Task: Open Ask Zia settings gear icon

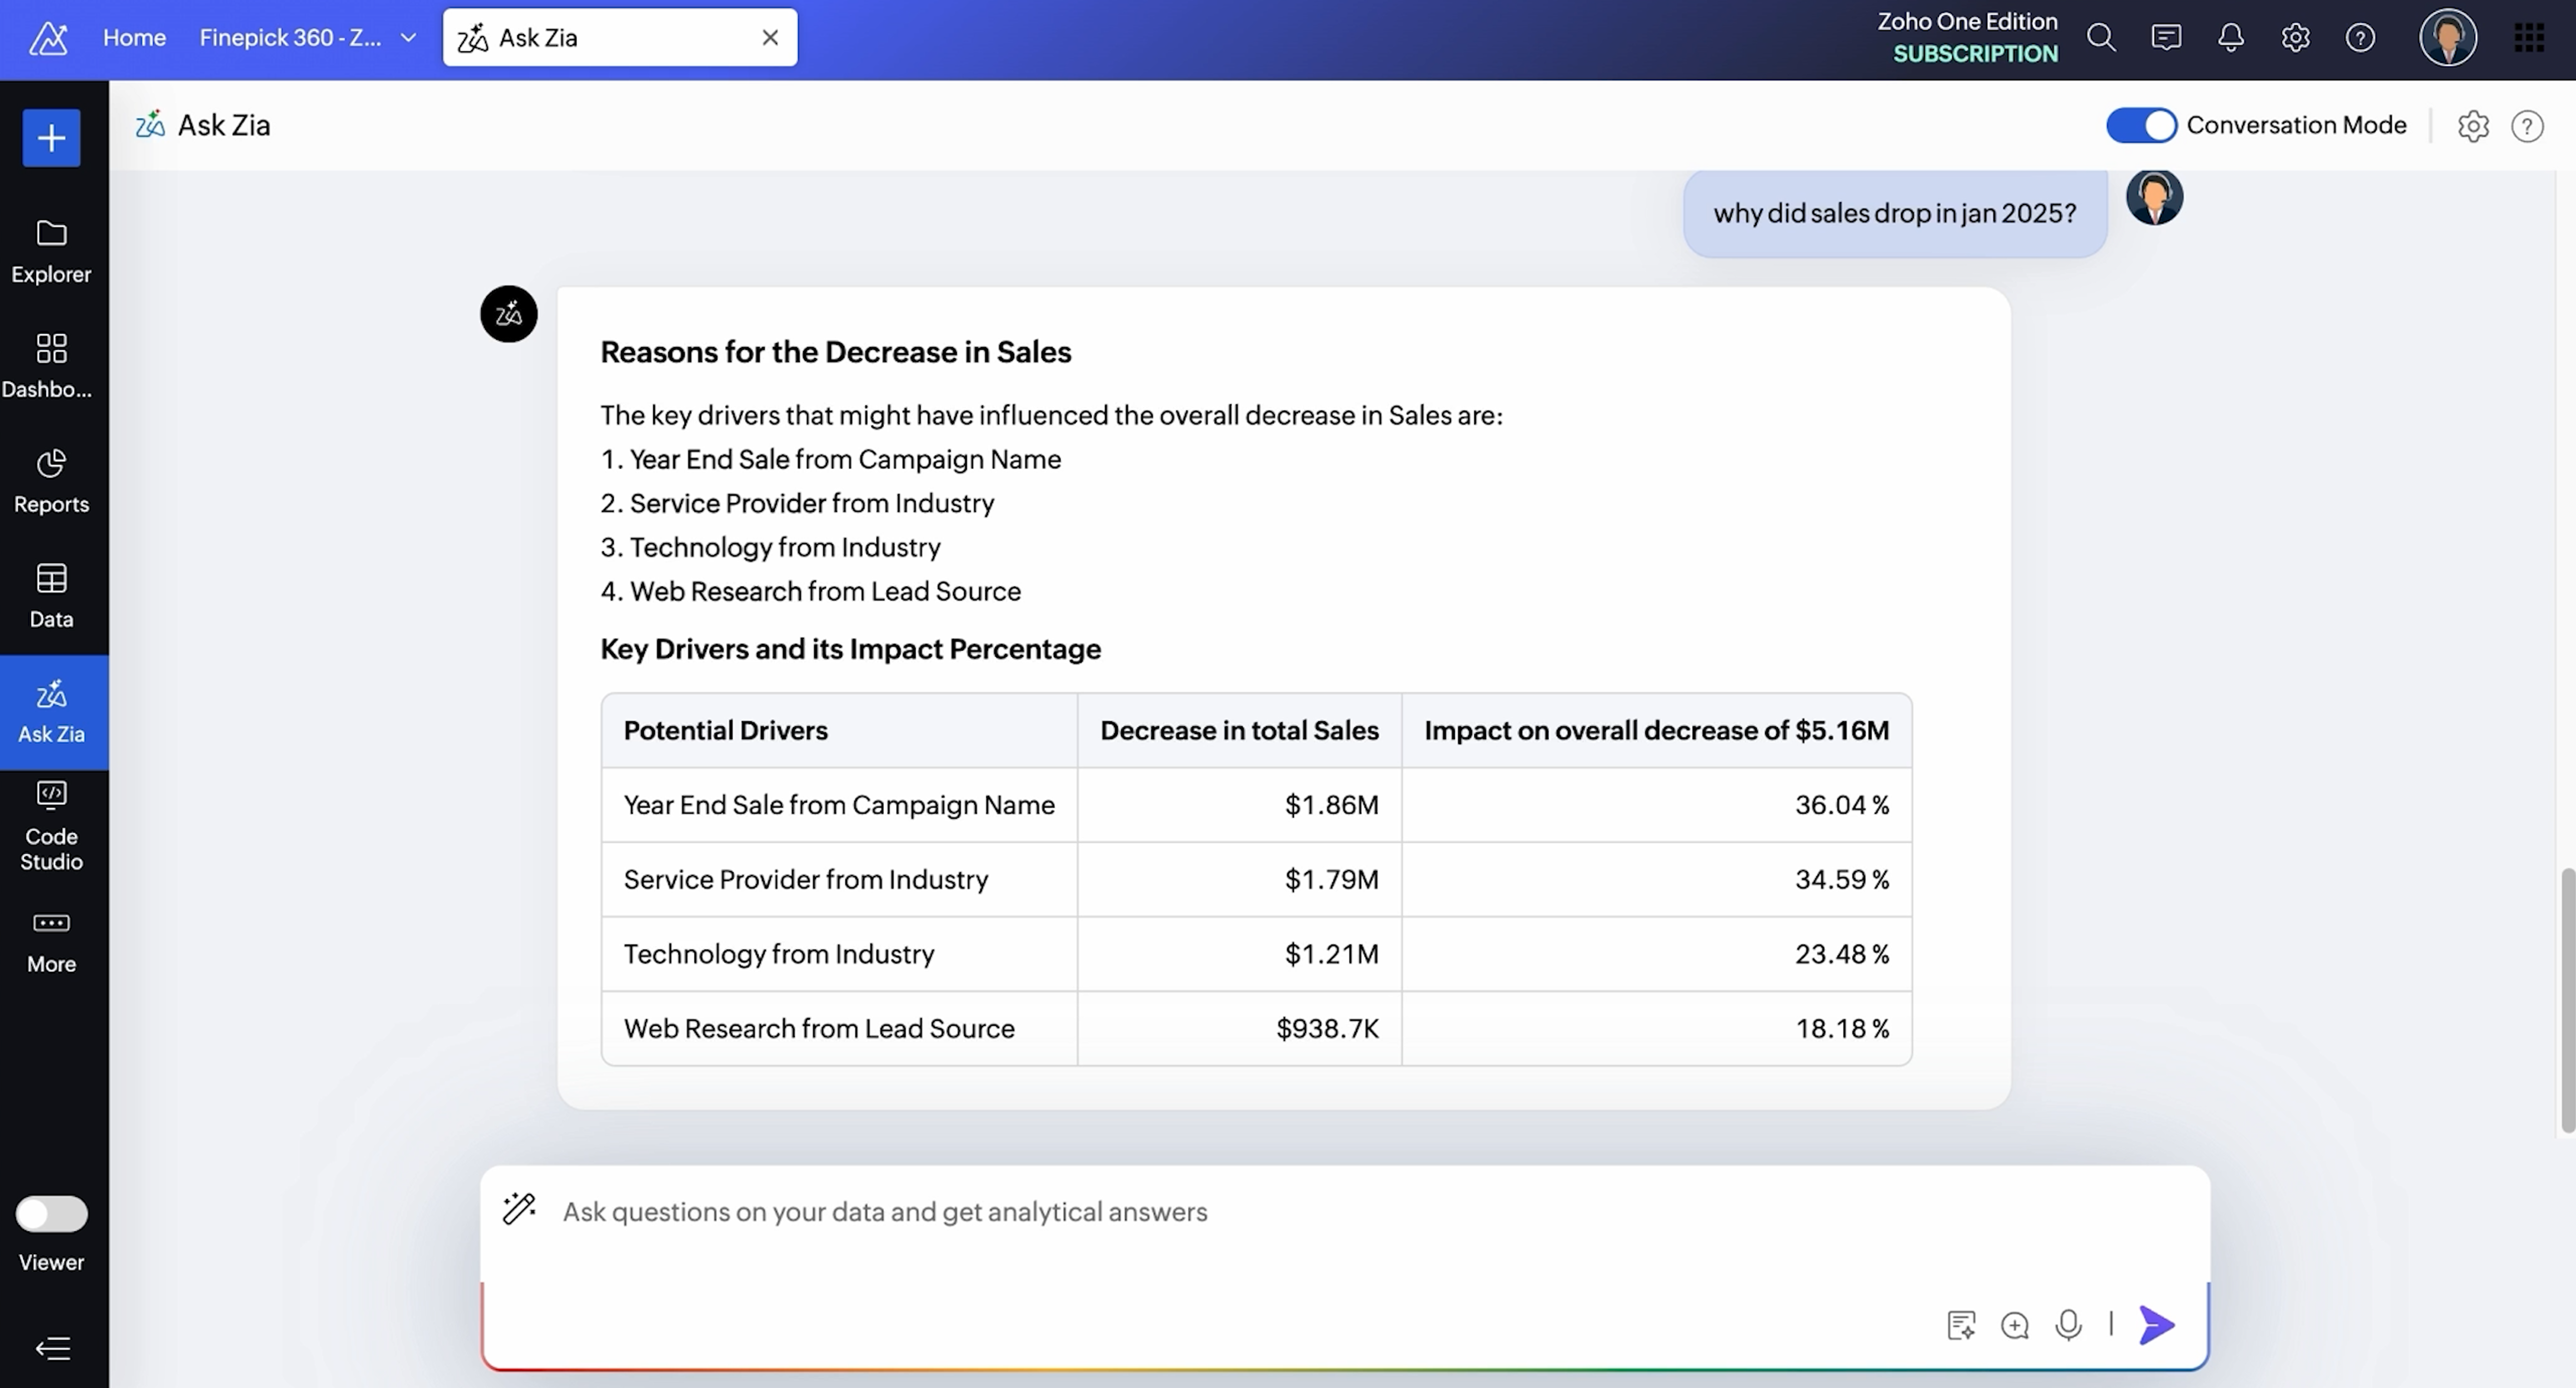Action: click(x=2473, y=126)
